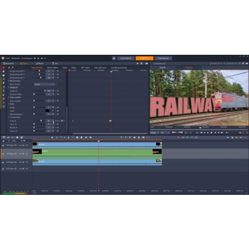Viewport: 249px width, 249px height.
Task: Click the home icon beside Importieren
Action: 114,59
